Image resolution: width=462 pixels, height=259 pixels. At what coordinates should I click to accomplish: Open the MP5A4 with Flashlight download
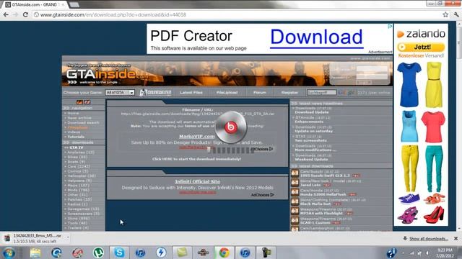[x=321, y=213]
